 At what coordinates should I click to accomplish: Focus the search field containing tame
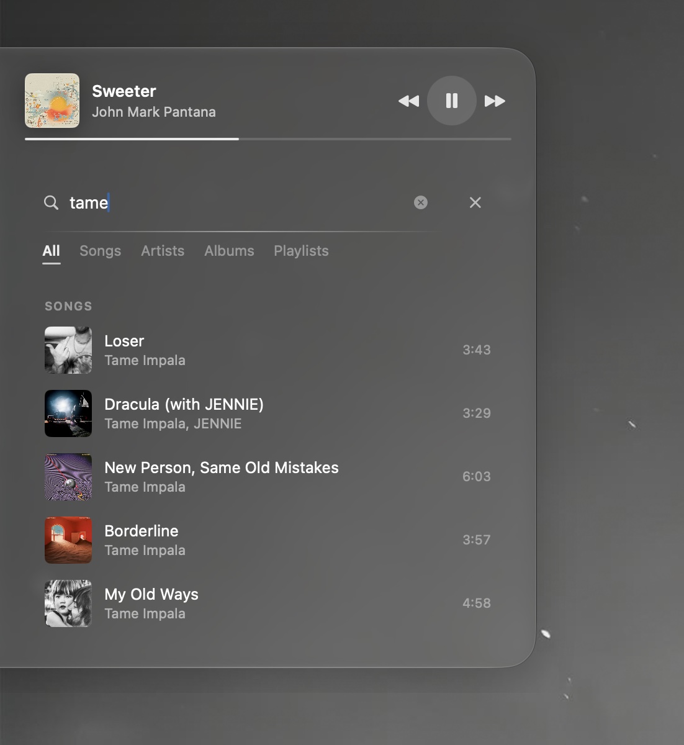point(236,202)
